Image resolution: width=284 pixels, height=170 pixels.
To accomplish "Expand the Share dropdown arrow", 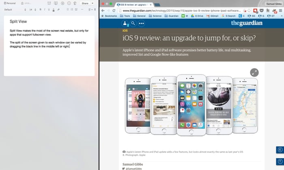I will coord(92,3).
